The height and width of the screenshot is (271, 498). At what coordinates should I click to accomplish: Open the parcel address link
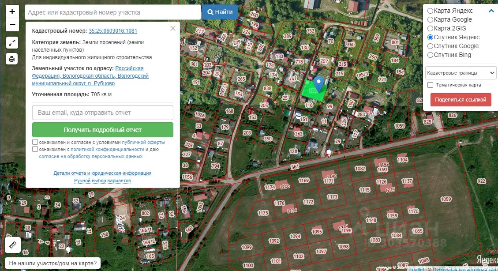[x=90, y=76]
